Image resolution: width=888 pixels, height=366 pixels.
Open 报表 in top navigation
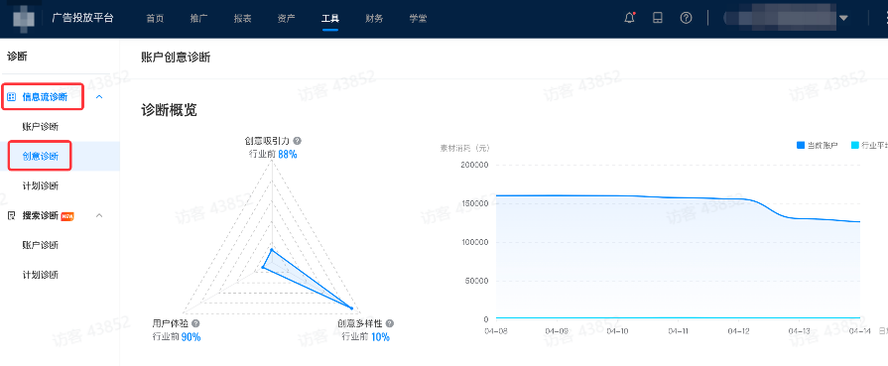click(242, 18)
